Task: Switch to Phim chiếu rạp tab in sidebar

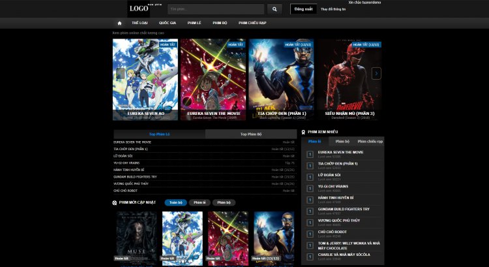Action: tap(370, 142)
